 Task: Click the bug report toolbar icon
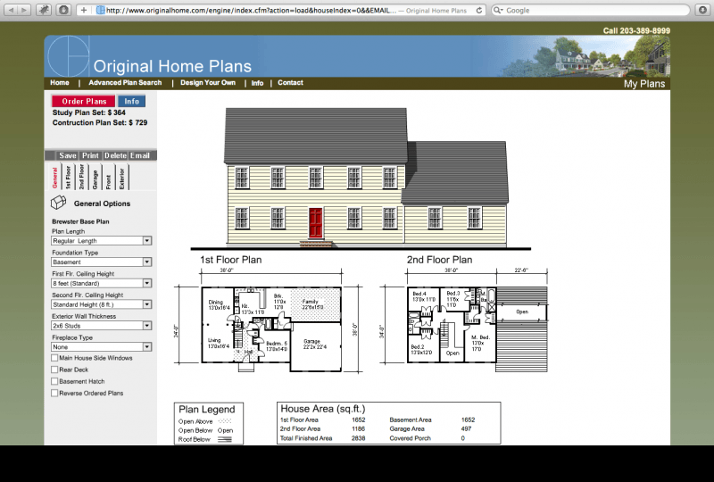click(43, 10)
